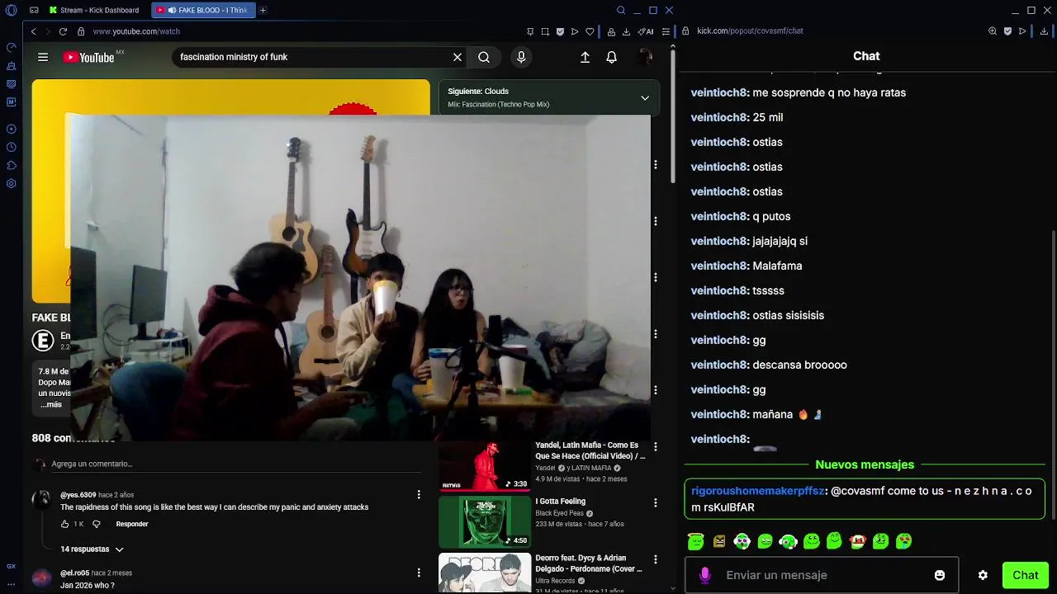Open YouTube notifications bell
Viewport: 1057px width, 594px height.
611,57
